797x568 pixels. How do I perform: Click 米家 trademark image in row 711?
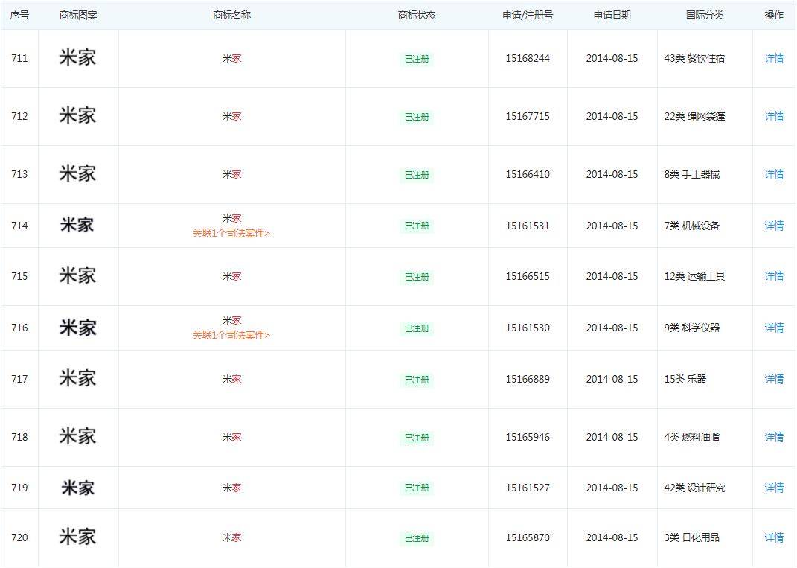click(x=78, y=57)
